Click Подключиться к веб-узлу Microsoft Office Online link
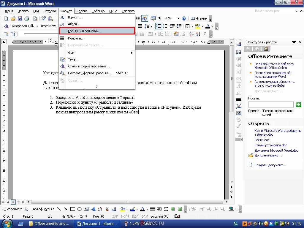304x228 pixels. (274, 66)
